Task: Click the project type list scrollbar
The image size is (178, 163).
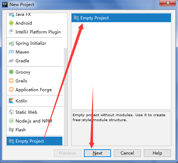Action: (66, 97)
